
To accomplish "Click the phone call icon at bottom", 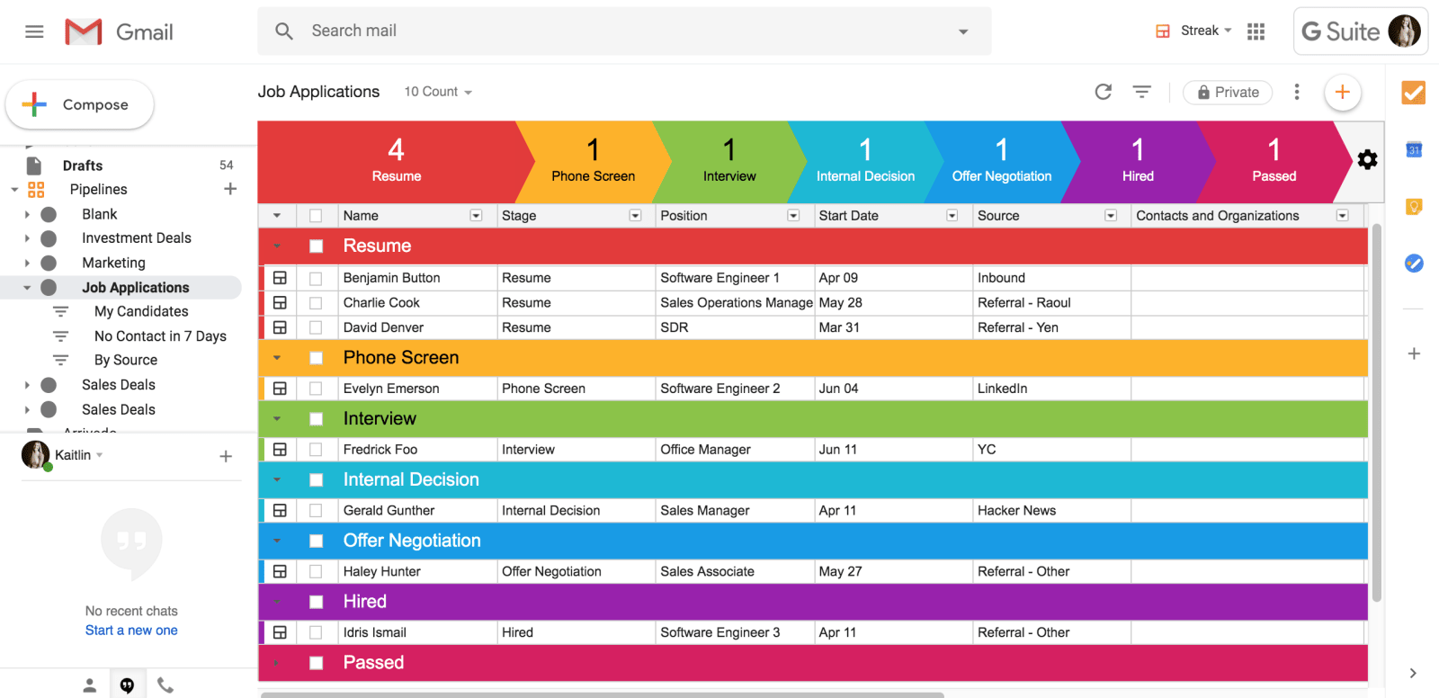I will point(165,685).
